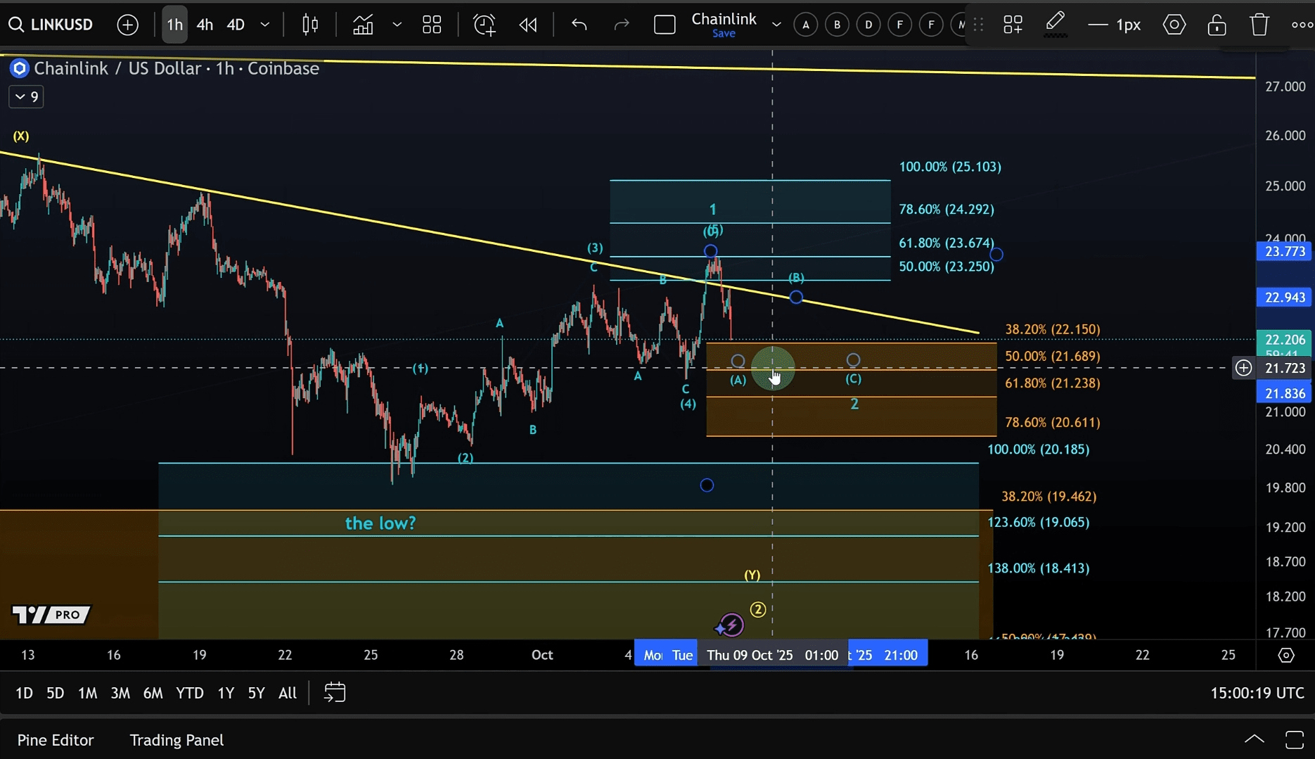
Task: Load quick layout A
Action: tap(806, 25)
